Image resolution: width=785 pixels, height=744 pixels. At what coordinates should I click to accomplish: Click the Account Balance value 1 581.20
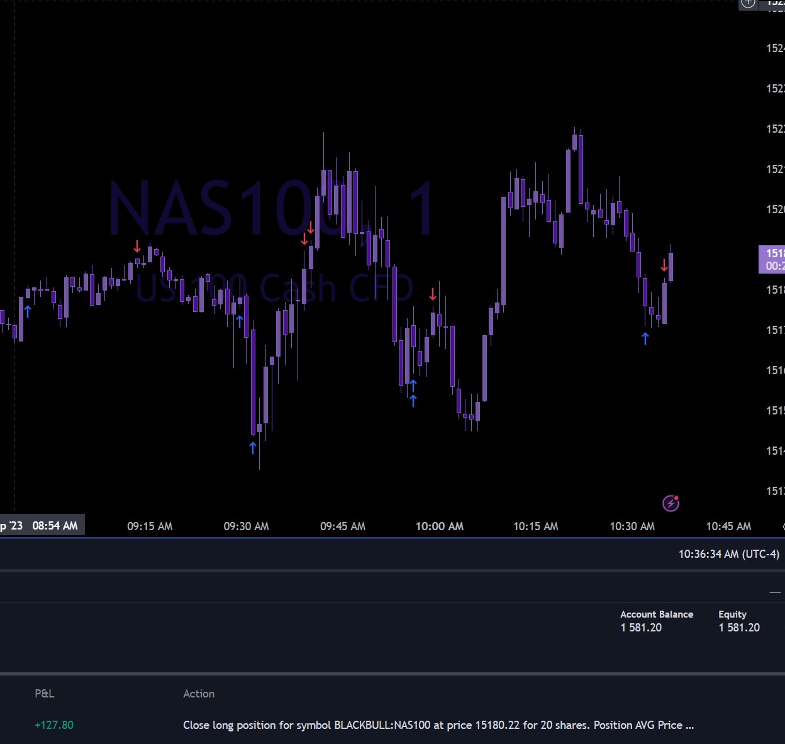(x=641, y=628)
